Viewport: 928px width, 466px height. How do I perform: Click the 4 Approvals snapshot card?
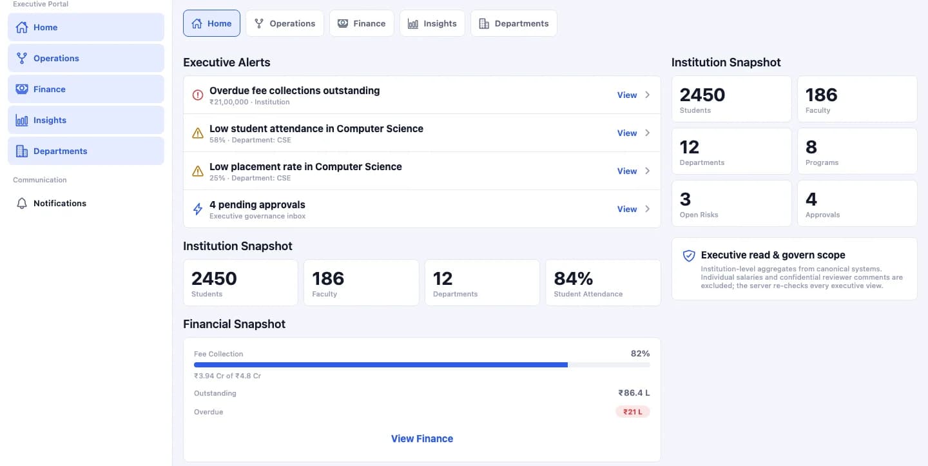click(857, 203)
